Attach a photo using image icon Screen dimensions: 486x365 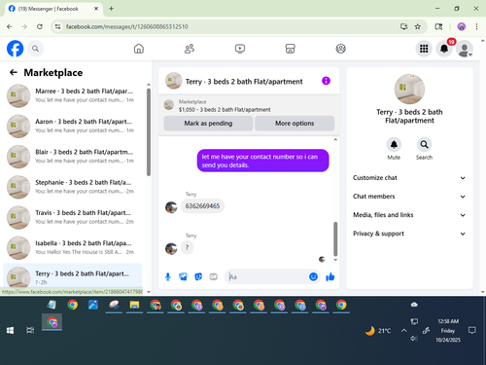pos(183,276)
